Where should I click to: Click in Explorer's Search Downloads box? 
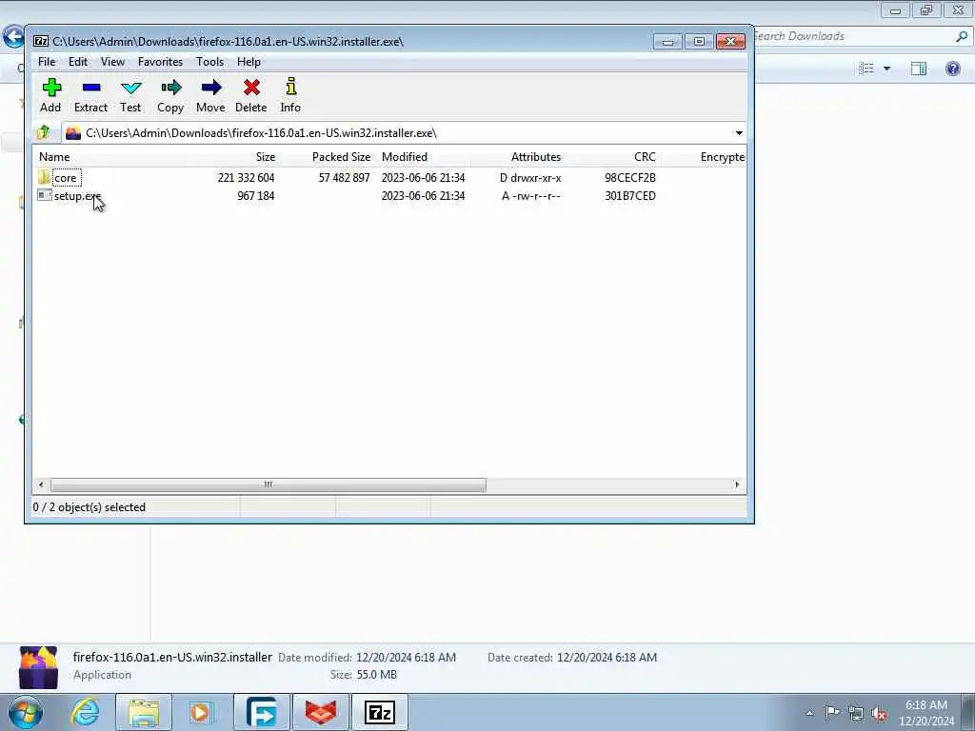click(x=852, y=36)
